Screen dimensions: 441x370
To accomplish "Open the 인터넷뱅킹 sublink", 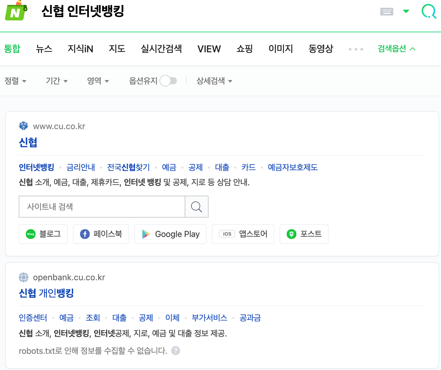I will pyautogui.click(x=36, y=167).
